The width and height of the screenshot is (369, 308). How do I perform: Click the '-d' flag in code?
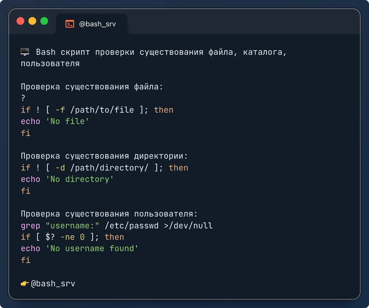[x=60, y=168]
